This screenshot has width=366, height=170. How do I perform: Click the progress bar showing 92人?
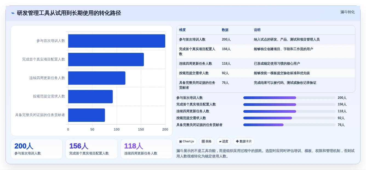[x=289, y=118]
